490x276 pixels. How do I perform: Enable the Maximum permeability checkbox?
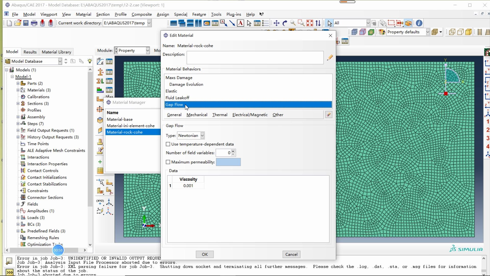[168, 162]
